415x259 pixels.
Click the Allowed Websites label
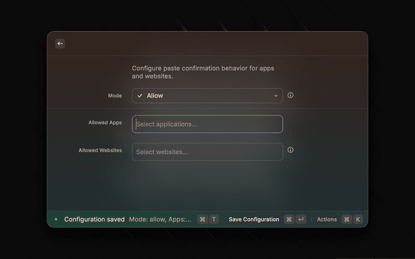pos(100,150)
